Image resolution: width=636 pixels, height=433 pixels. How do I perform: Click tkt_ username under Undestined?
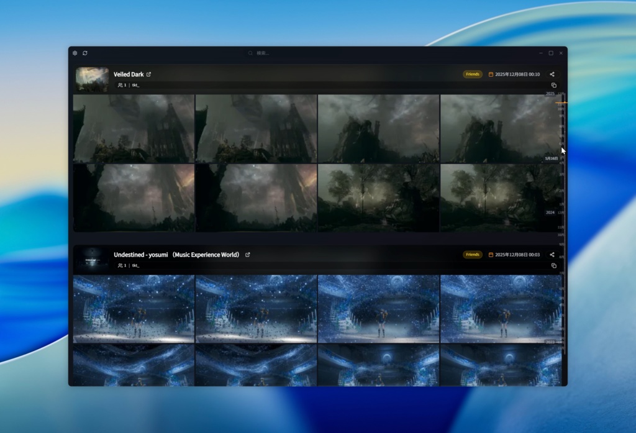[x=135, y=265]
